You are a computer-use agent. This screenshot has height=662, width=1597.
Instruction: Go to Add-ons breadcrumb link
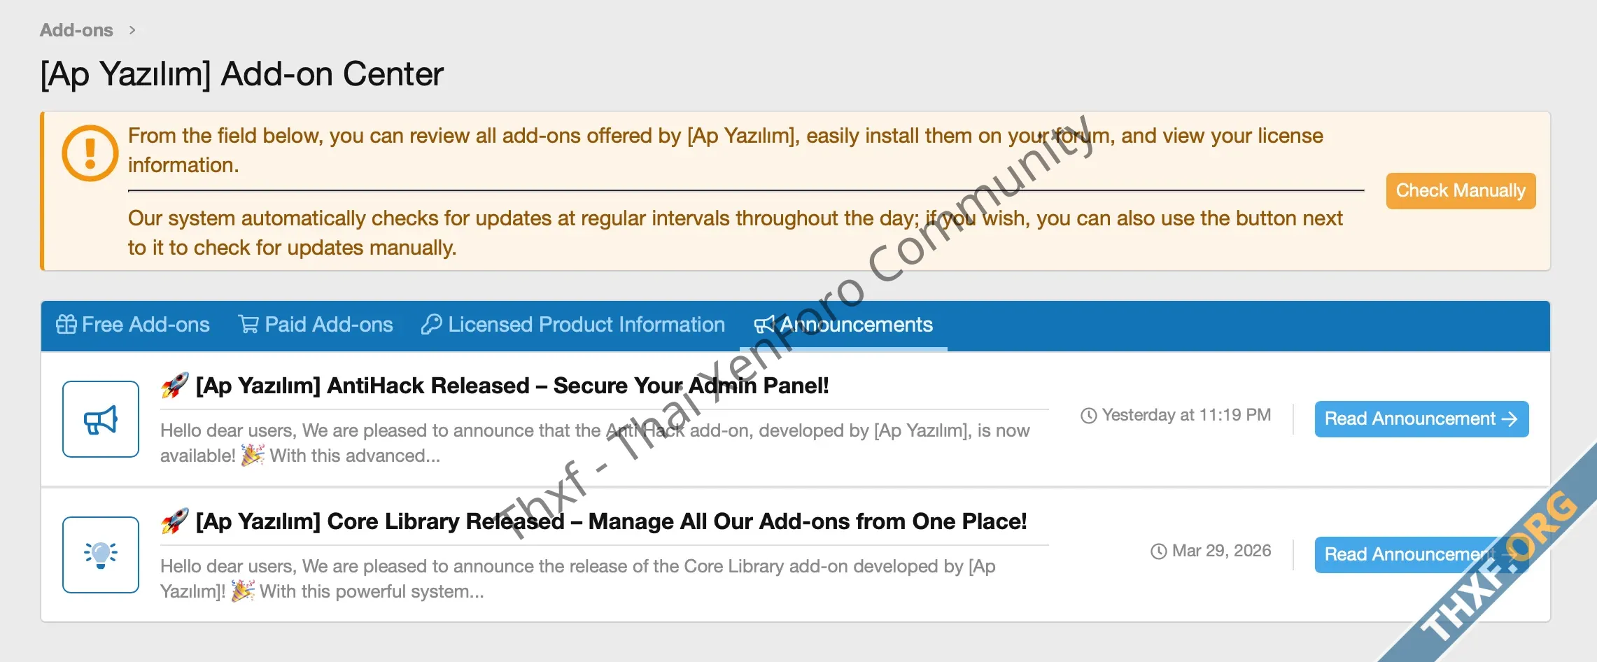76,30
